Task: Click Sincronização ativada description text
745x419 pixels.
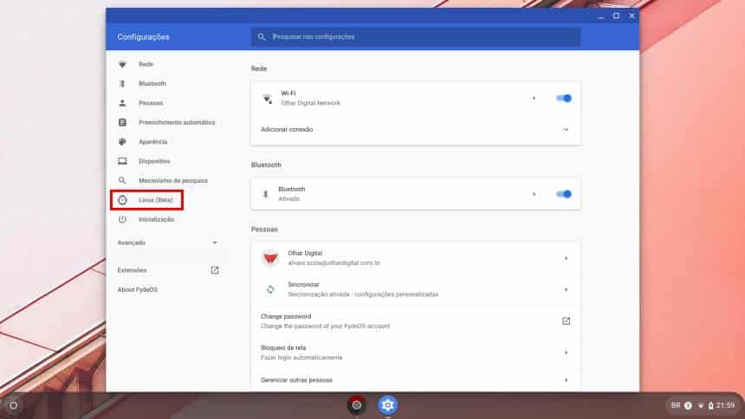Action: click(x=363, y=294)
